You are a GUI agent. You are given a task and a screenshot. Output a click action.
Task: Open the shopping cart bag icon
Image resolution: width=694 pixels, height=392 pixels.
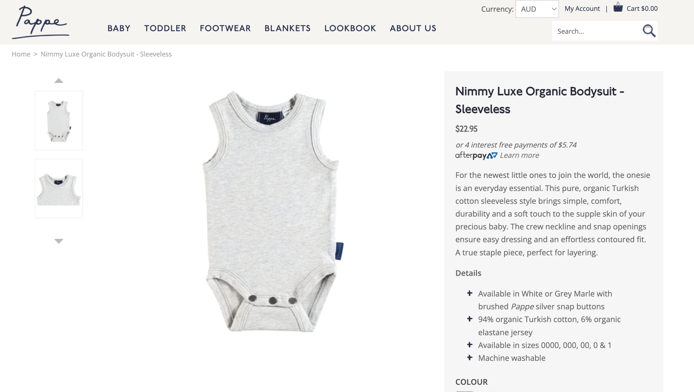[x=618, y=7]
